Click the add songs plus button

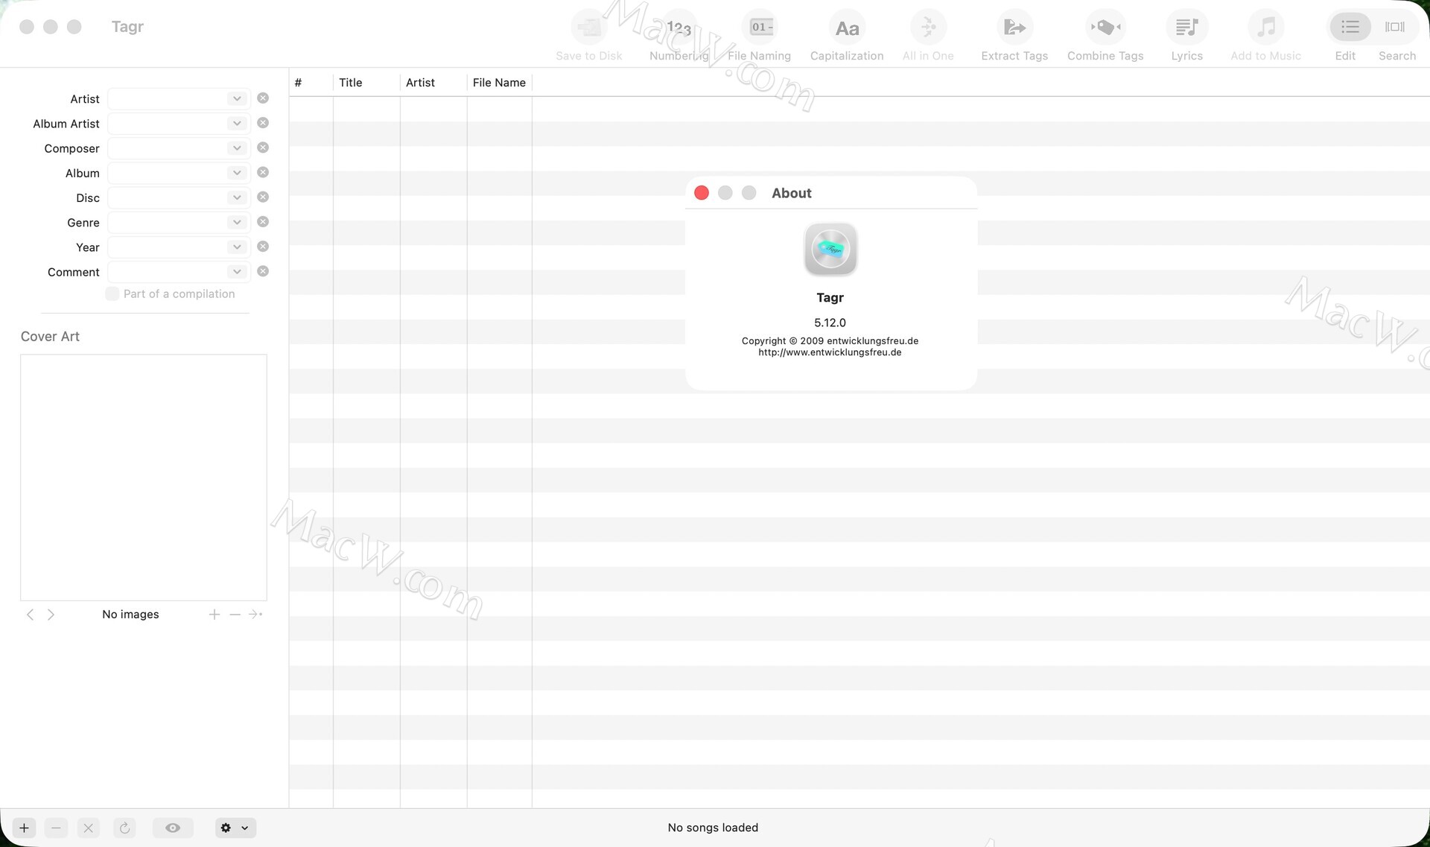tap(24, 828)
